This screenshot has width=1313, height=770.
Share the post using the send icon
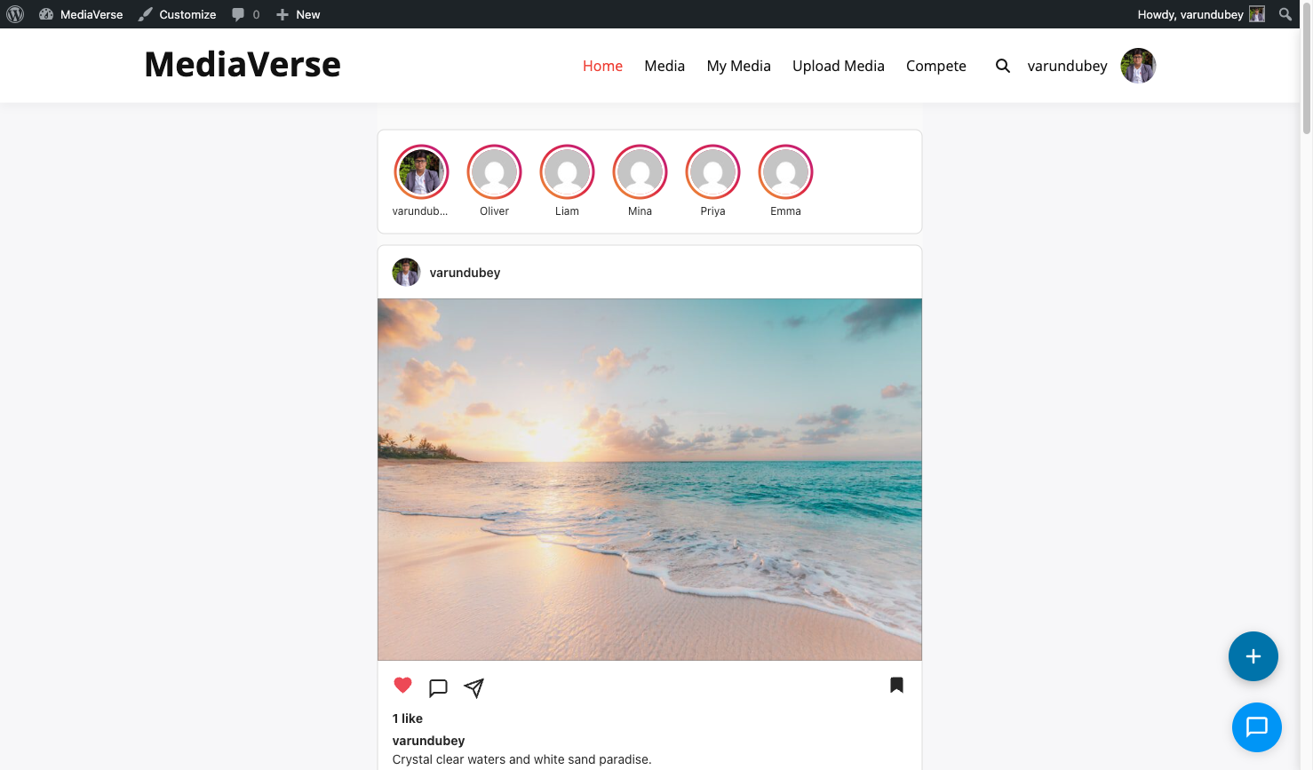(473, 687)
